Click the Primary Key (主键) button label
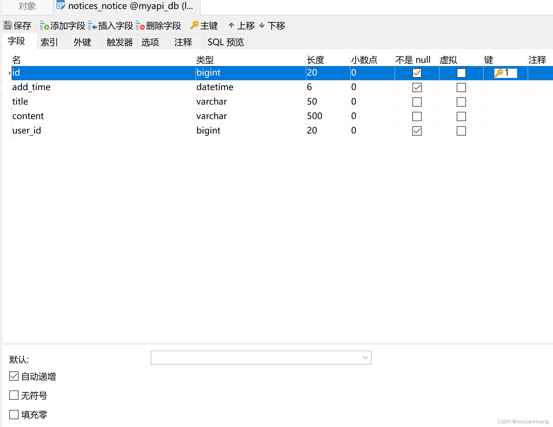This screenshot has width=553, height=427. point(209,26)
